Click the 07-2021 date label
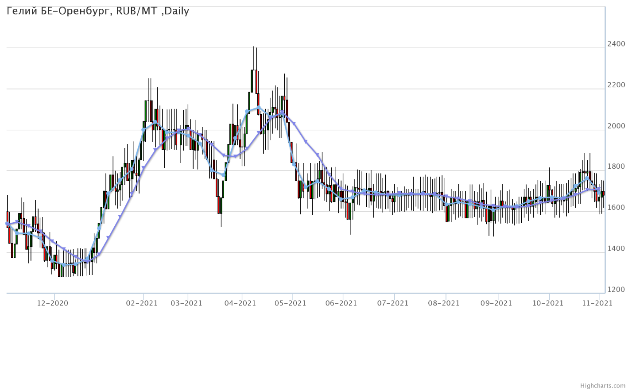Viewport: 632px width, 391px height. tap(393, 303)
